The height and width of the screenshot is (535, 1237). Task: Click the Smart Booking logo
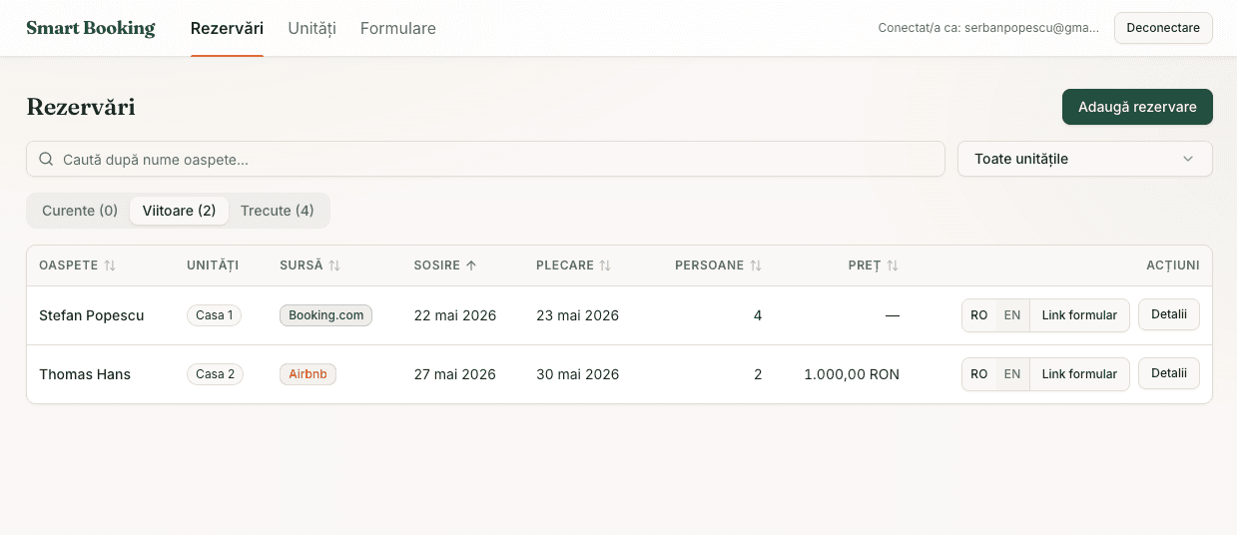[x=91, y=28]
